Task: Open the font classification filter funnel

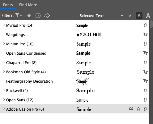Action: pos(19,16)
